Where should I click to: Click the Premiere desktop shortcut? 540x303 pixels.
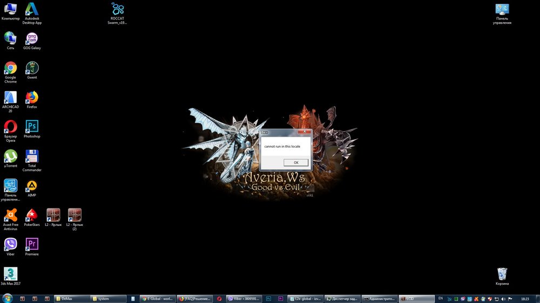point(32,245)
